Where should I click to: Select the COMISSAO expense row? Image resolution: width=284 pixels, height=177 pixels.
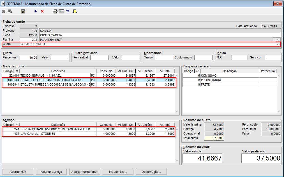(230, 75)
